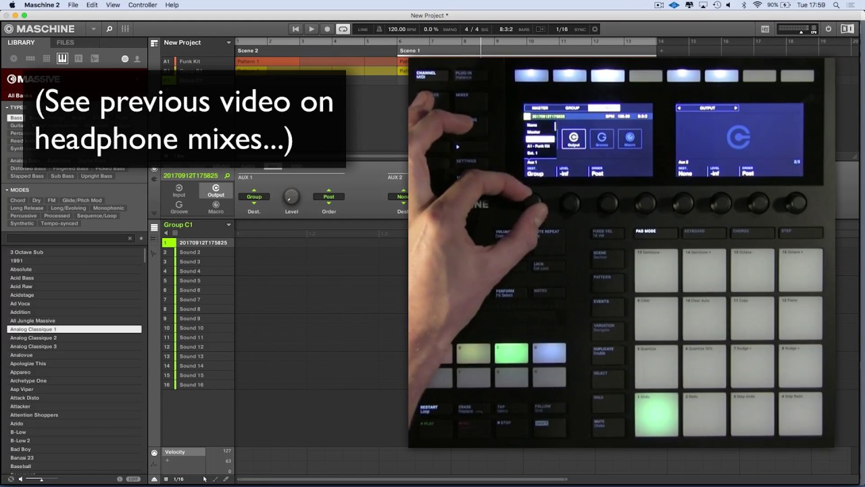Image resolution: width=865 pixels, height=487 pixels.
Task: Toggle the user content icon in Library
Action: (137, 59)
